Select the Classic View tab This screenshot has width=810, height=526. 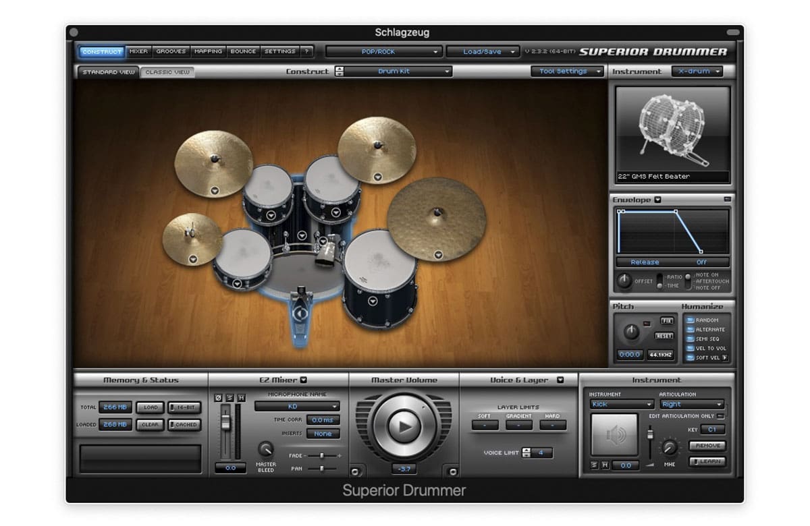tap(167, 71)
